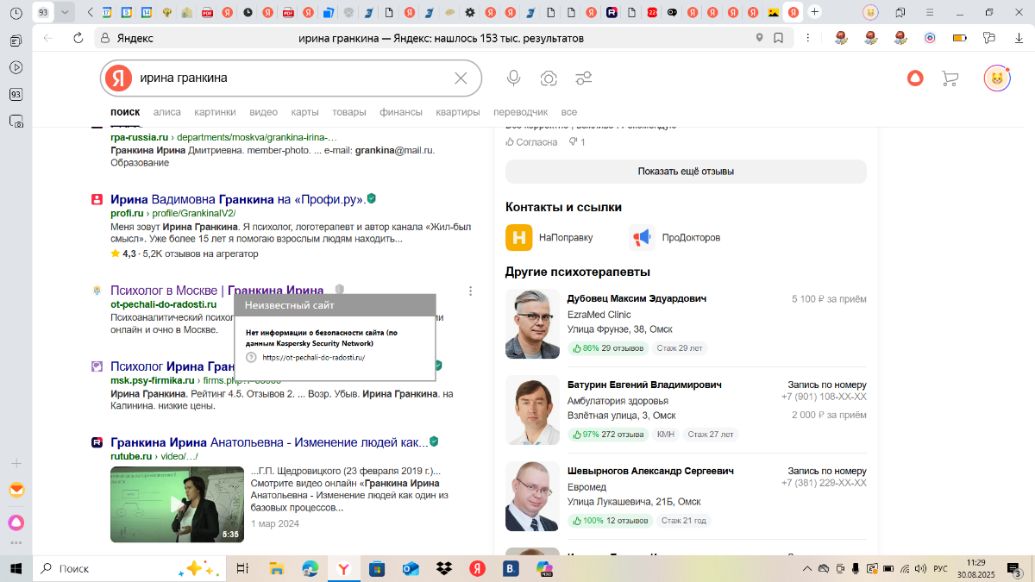Open the алиса search tab
1035x582 pixels.
pos(167,112)
